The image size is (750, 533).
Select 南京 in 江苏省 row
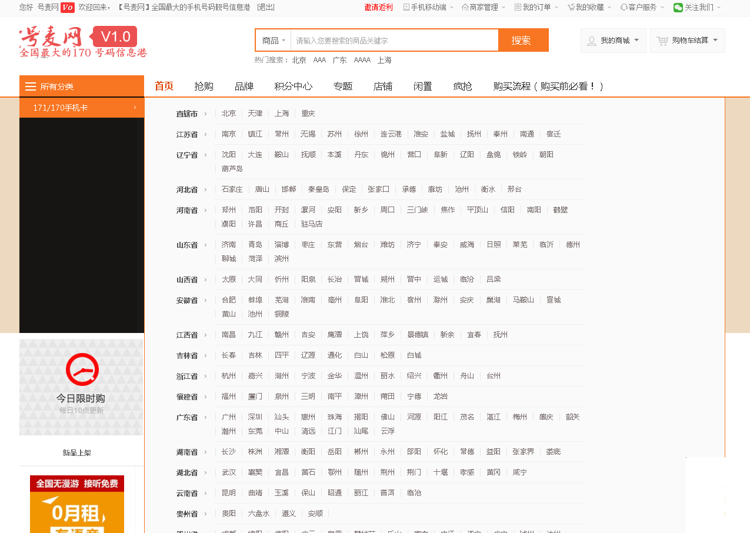229,134
